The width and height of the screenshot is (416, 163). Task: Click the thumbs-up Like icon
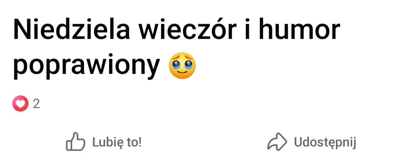pyautogui.click(x=75, y=142)
